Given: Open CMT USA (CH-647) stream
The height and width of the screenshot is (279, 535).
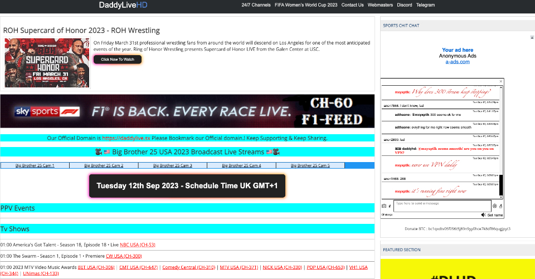Looking at the screenshot, I should point(139,267).
